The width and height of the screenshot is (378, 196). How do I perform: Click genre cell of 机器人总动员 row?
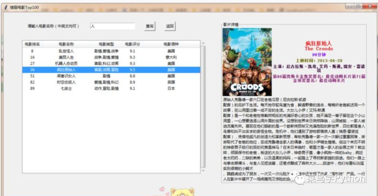[x=106, y=64]
